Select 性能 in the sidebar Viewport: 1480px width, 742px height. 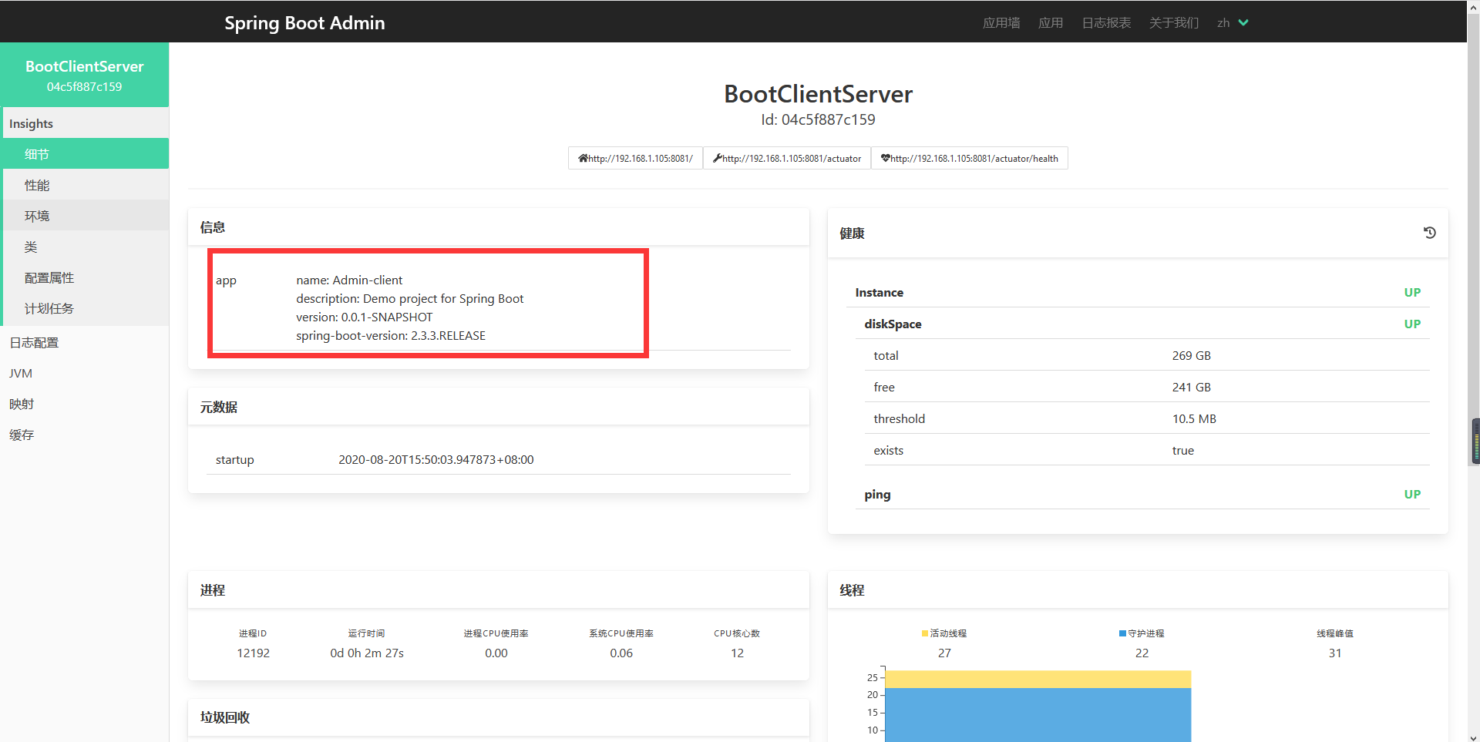(37, 186)
